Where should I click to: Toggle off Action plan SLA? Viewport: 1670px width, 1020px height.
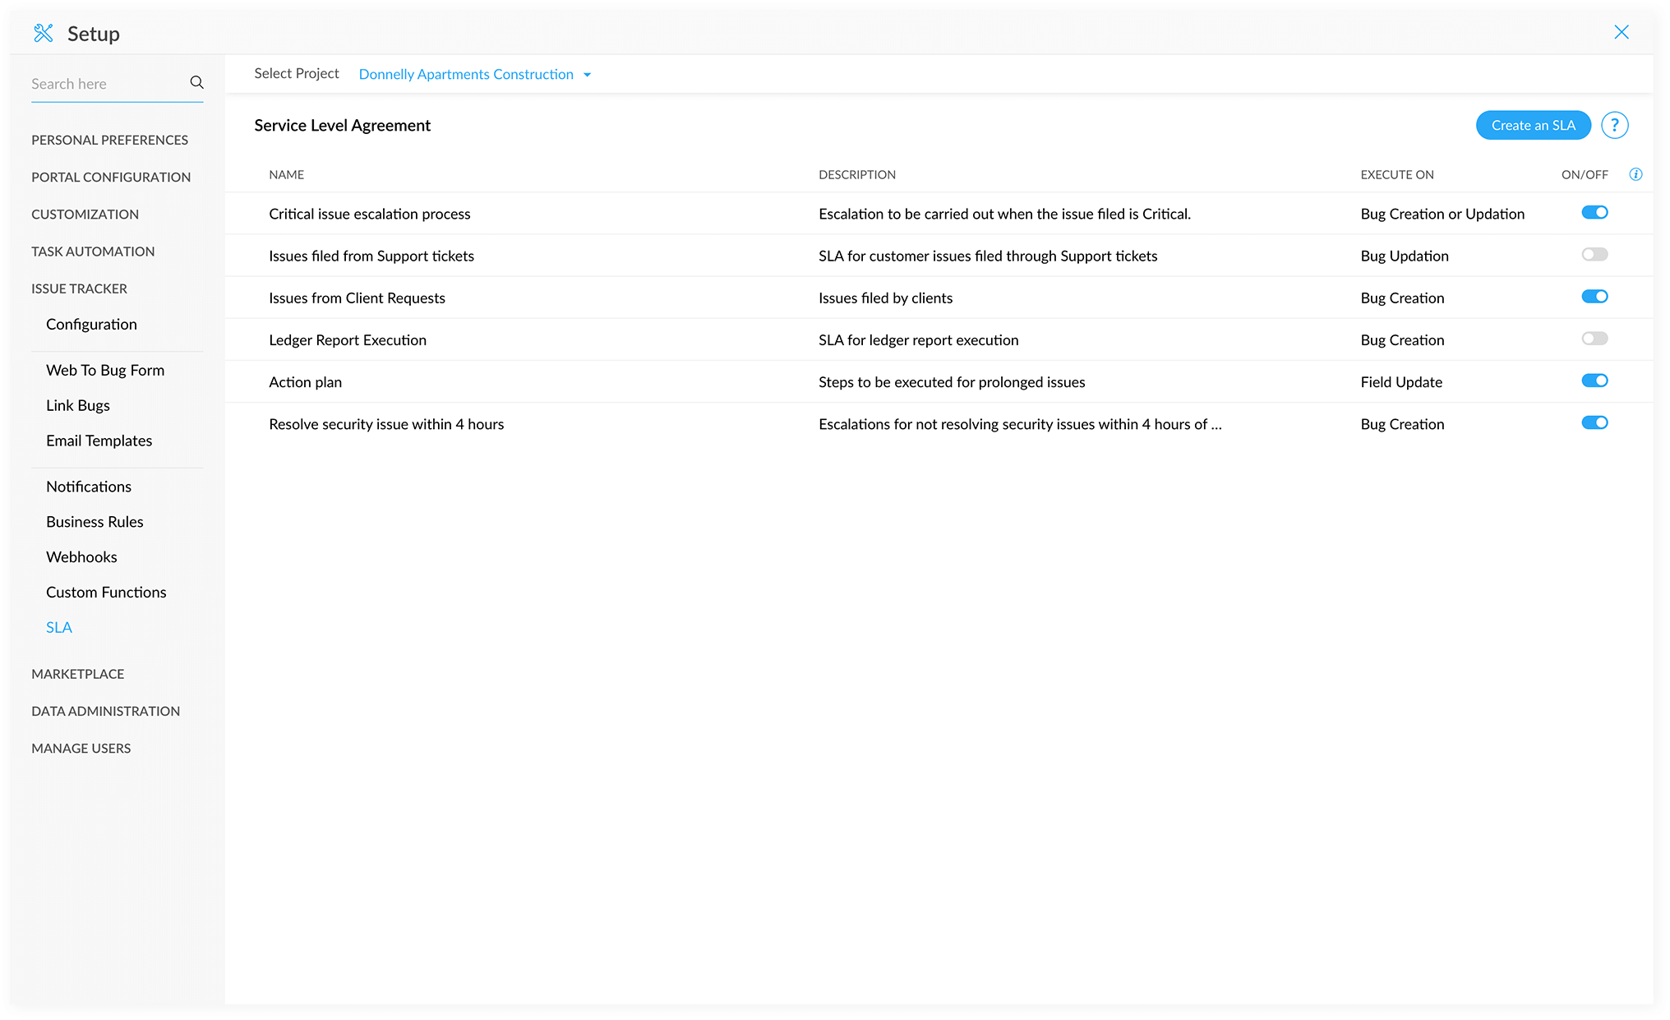point(1594,381)
